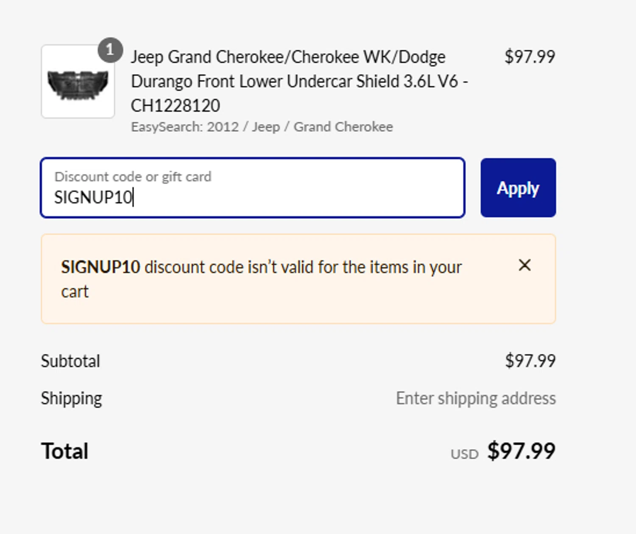Click the word cart in warning banner
Image resolution: width=636 pixels, height=534 pixels.
tap(75, 292)
